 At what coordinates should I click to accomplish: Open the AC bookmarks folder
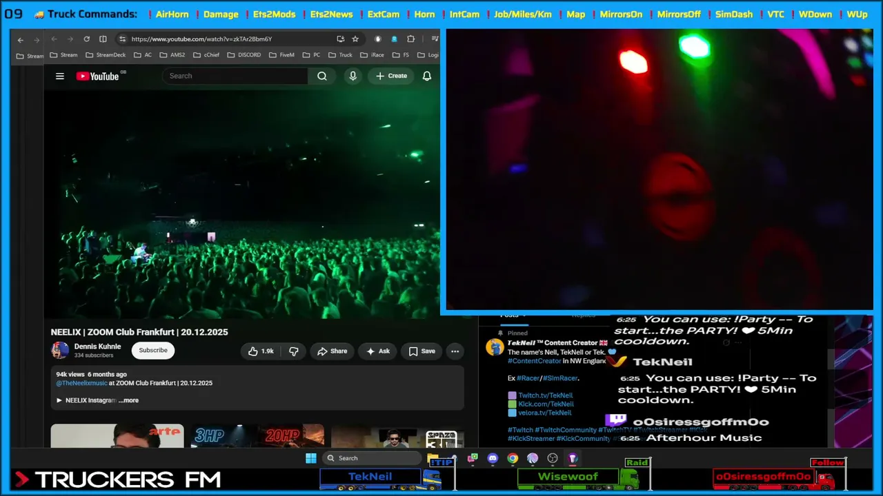coord(143,55)
